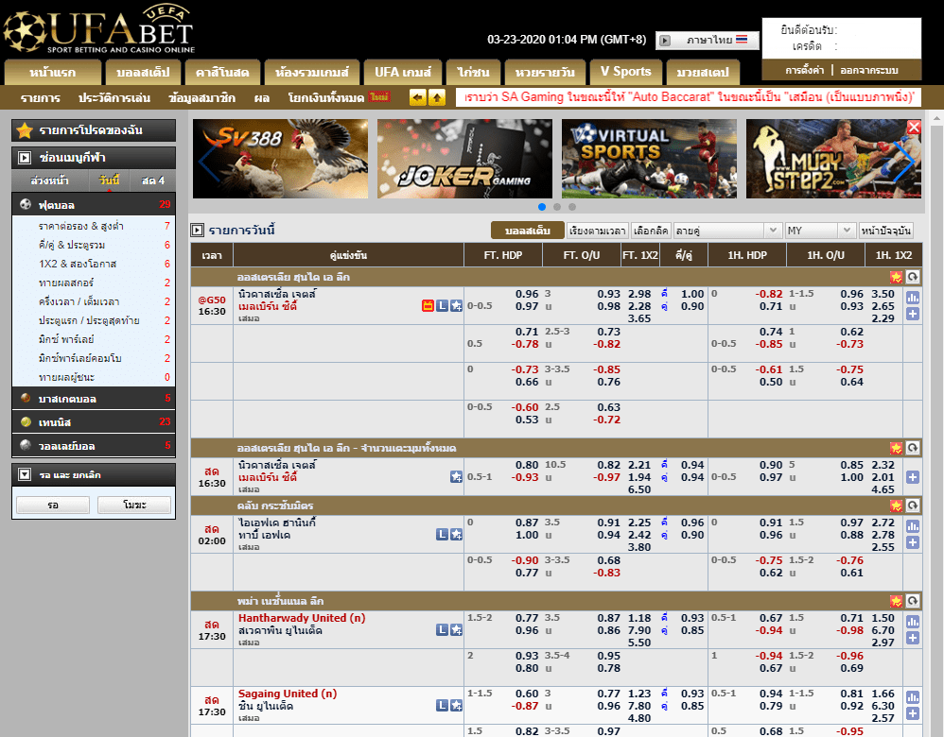Collapse the รอ และ ยกเลิก panel

[25, 474]
